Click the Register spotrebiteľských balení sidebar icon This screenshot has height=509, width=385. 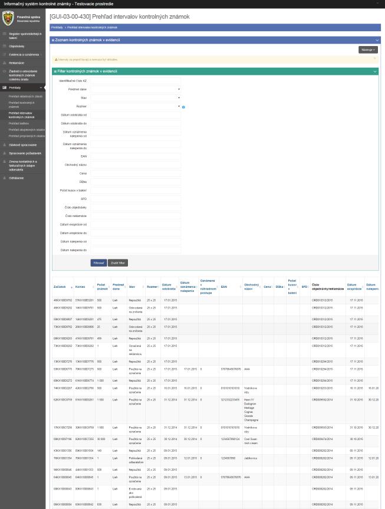(5, 34)
